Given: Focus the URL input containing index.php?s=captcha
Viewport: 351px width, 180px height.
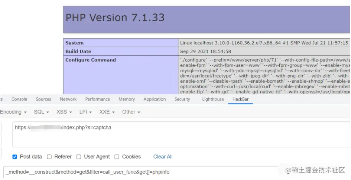Looking at the screenshot, I should click(181, 134).
